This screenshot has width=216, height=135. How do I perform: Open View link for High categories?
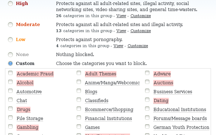[121, 16]
